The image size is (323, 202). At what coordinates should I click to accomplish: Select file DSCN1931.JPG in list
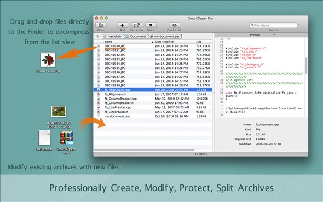[x=115, y=50]
